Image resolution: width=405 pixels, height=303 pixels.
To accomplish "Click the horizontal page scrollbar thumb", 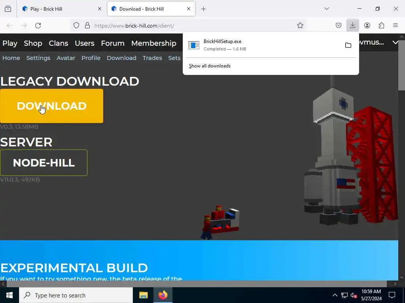I will coord(197,284).
